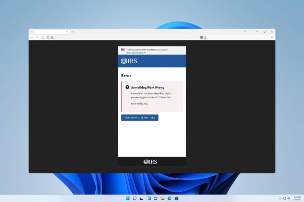Open Windows taskbar search
Viewport: 304px width, 202px height.
135,198
